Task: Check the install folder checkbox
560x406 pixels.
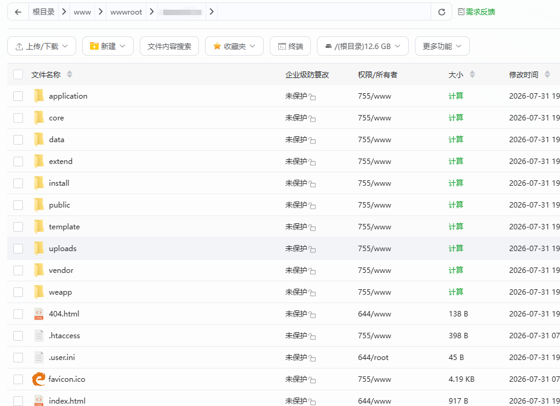Action: (x=18, y=183)
